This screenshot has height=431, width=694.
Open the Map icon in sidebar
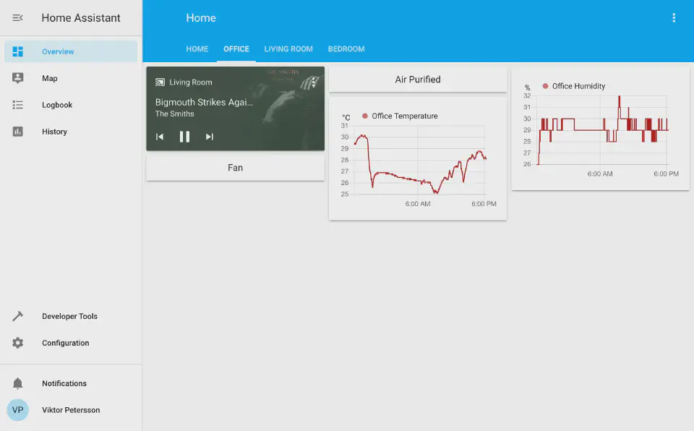pos(18,78)
